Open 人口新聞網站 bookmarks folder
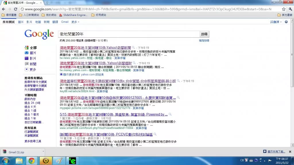Image resolution: width=294 pixels, height=165 pixels. click(29, 15)
